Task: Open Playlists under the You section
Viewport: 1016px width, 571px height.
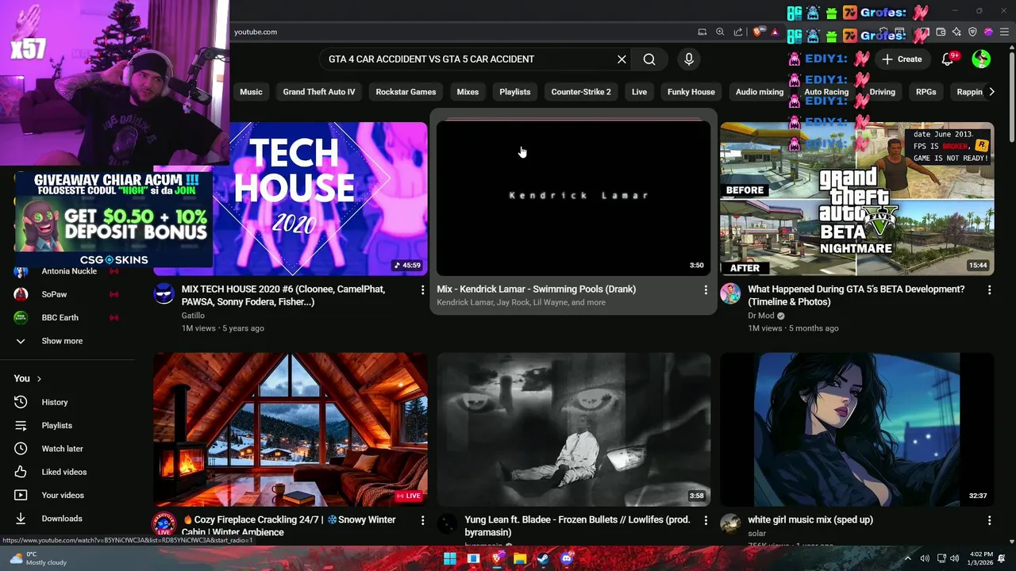Action: click(x=57, y=426)
